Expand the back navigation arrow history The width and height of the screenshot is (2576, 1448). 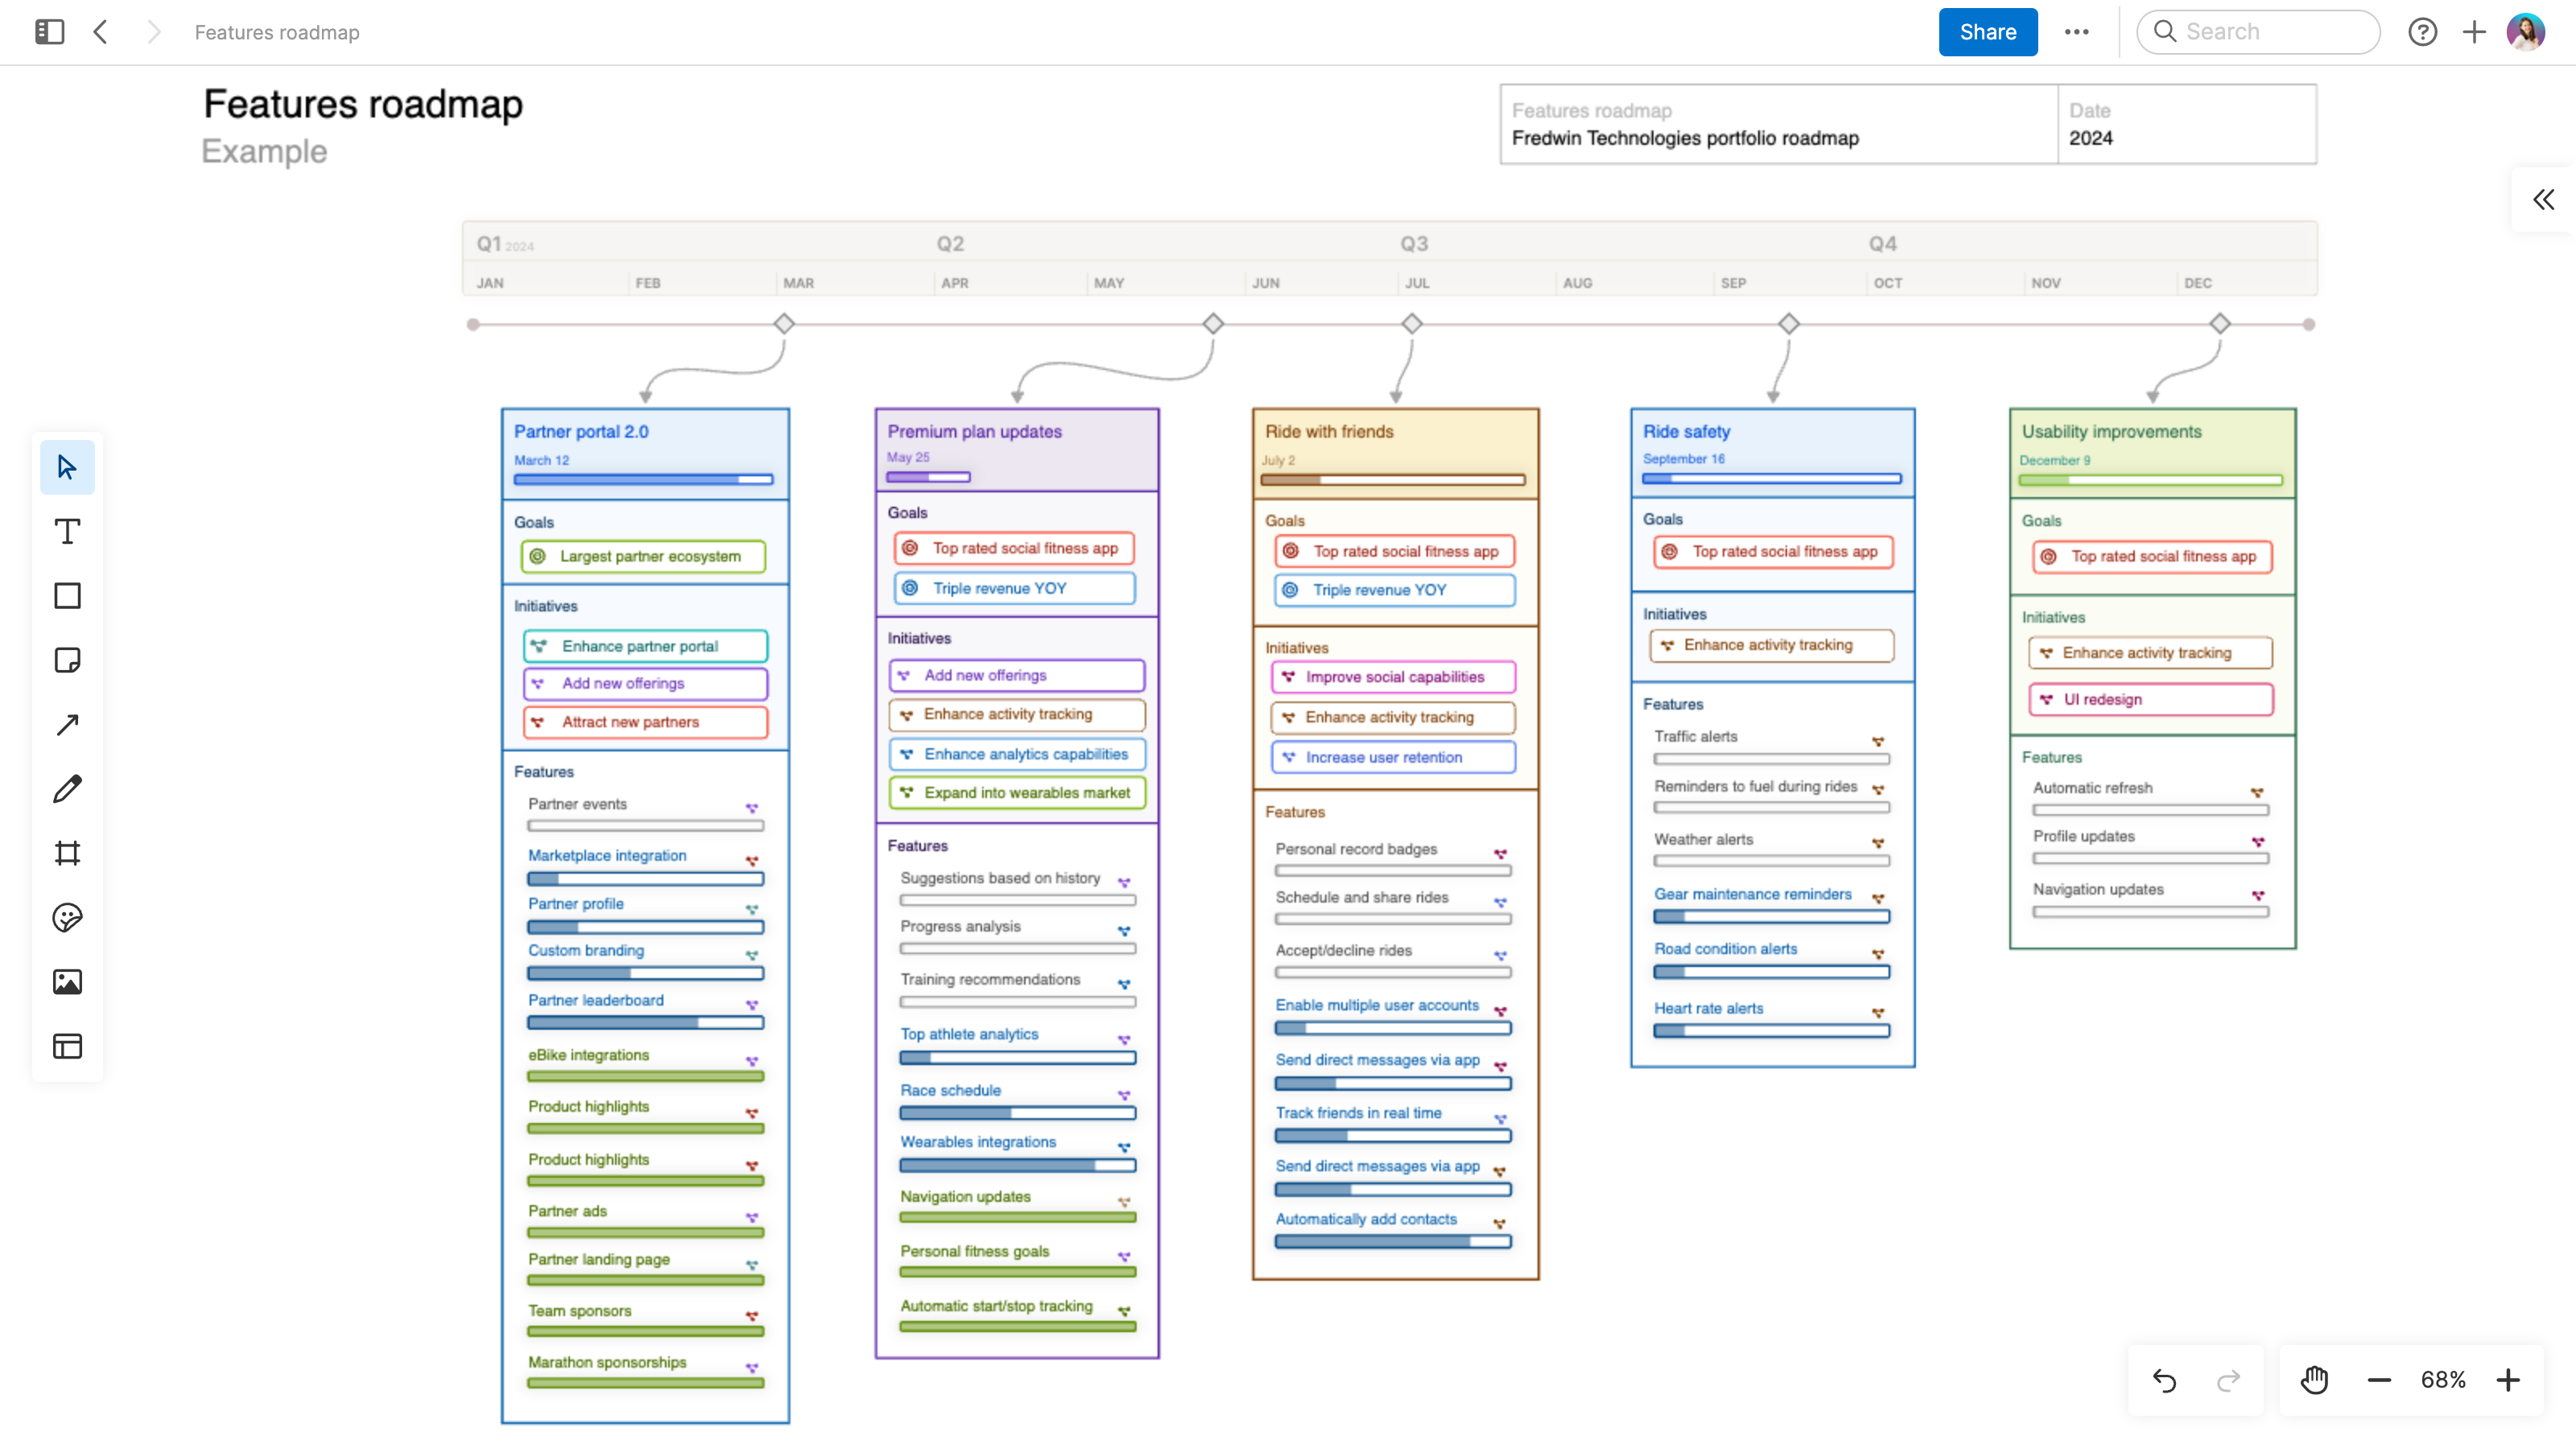pos(101,31)
